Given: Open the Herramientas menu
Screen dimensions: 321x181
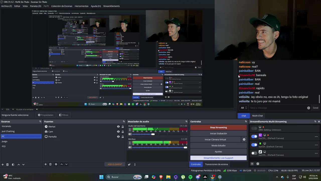Looking at the screenshot, I should click(82, 6).
